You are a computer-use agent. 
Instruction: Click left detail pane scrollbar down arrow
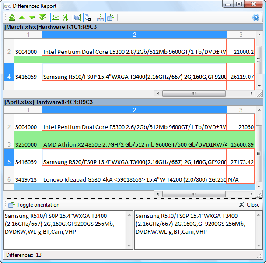129,245
